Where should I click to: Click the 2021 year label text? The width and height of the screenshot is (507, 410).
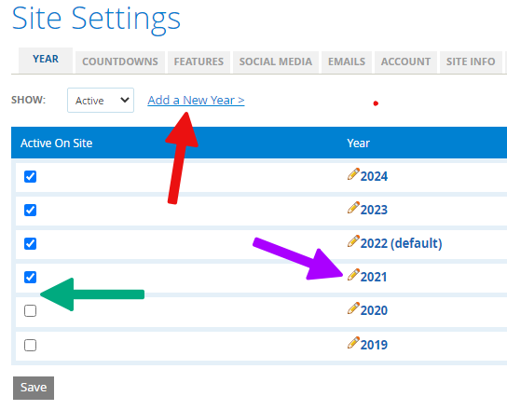click(x=374, y=277)
